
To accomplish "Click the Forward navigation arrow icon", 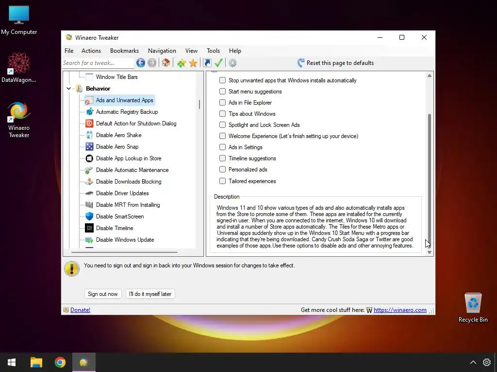I will tap(152, 63).
